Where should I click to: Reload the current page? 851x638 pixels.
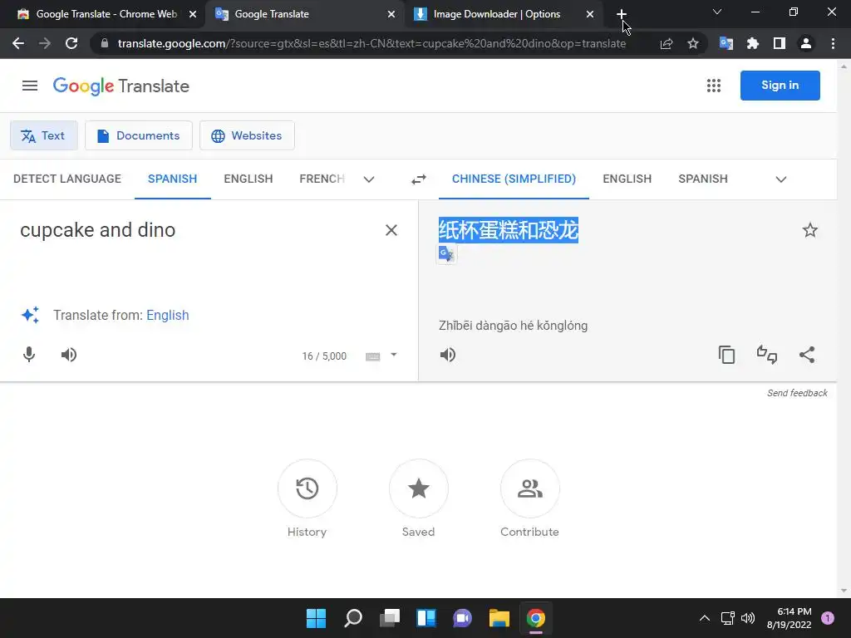[x=71, y=43]
